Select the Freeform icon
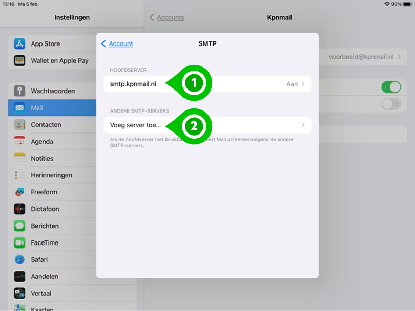Image resolution: width=415 pixels, height=311 pixels. [x=18, y=192]
